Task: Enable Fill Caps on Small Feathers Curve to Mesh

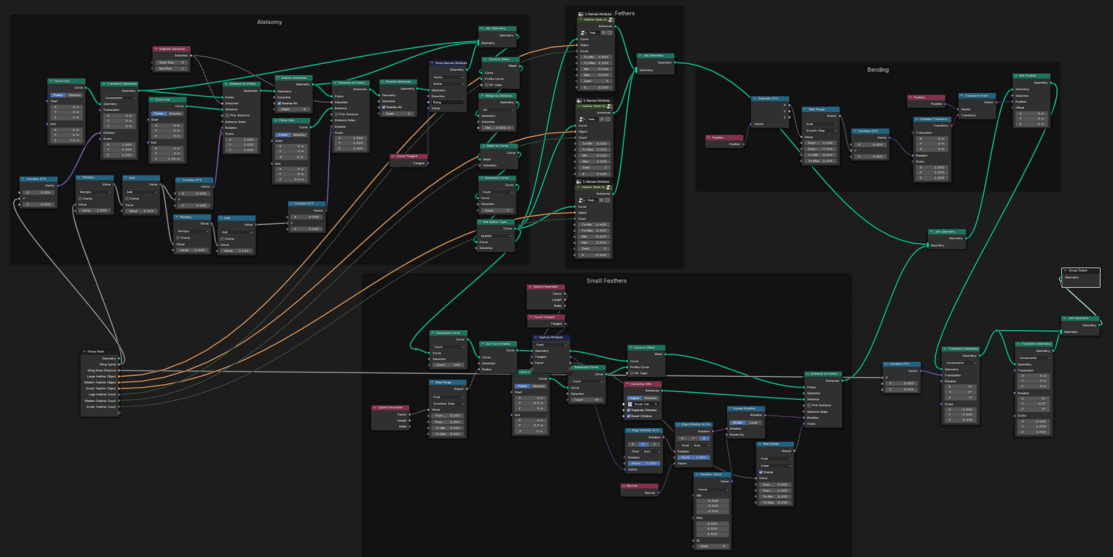Action: 632,373
